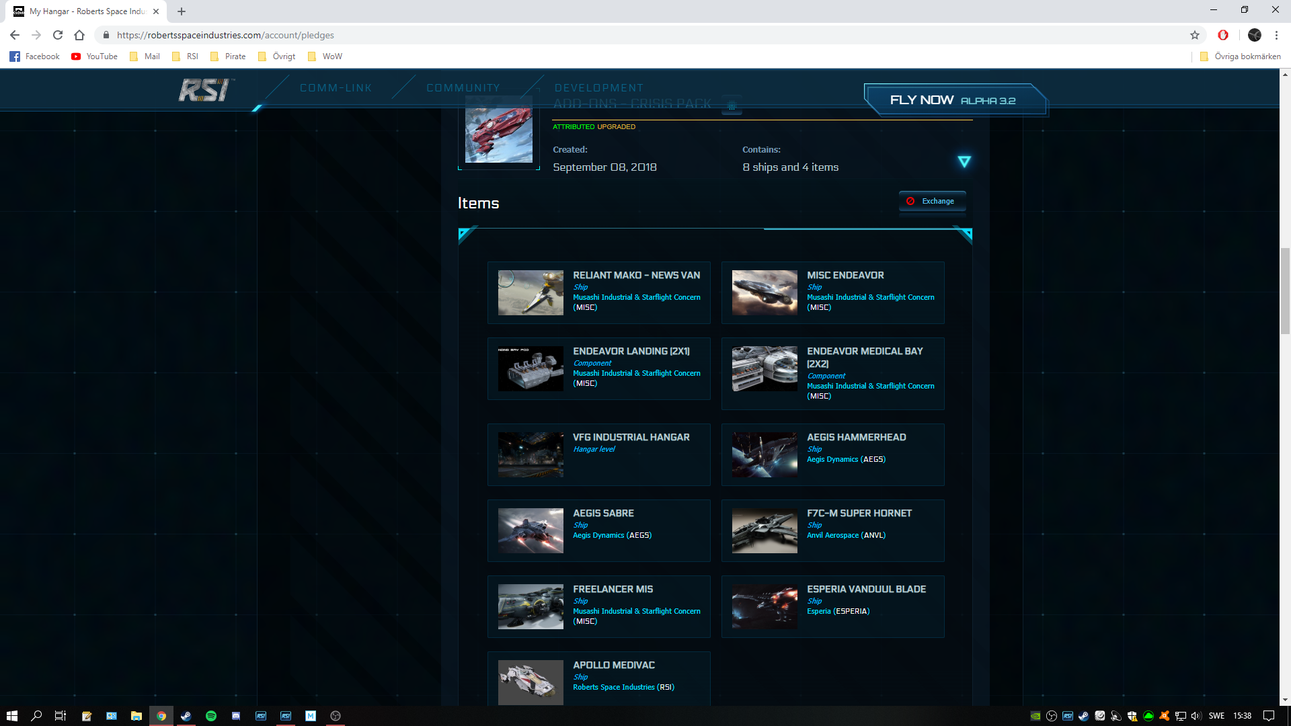This screenshot has width=1291, height=726.
Task: Open the COMMUNITY menu
Action: click(463, 88)
